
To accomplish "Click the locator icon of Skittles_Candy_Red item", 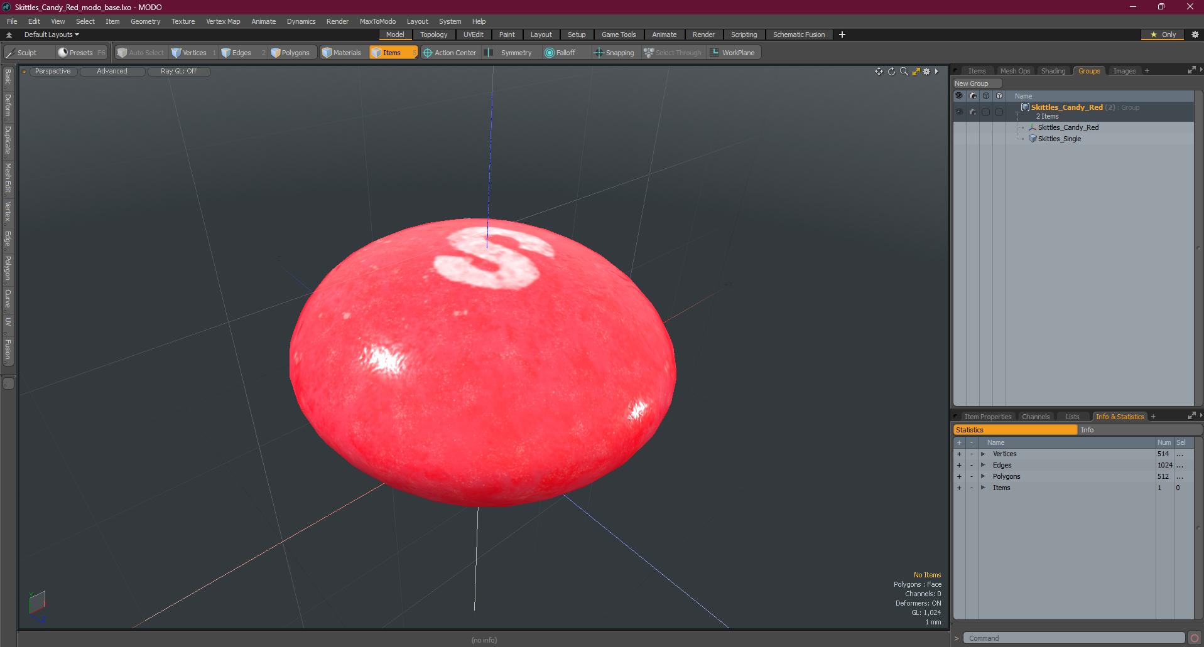I will click(x=1033, y=127).
